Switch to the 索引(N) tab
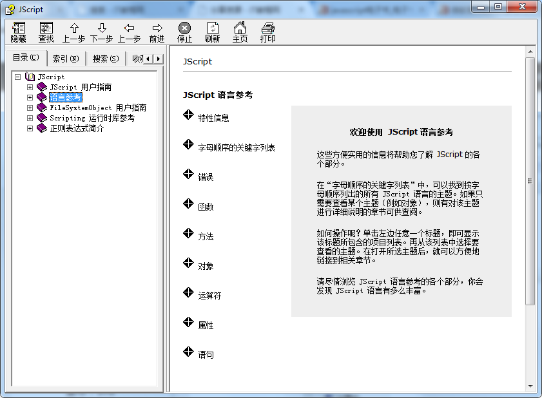The width and height of the screenshot is (542, 398). click(x=65, y=58)
